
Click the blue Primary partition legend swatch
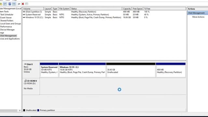tap(38, 110)
